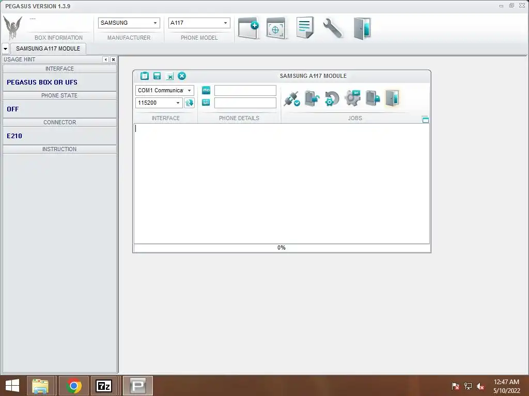Open the wrench settings tool
This screenshot has height=396, width=529.
point(333,28)
